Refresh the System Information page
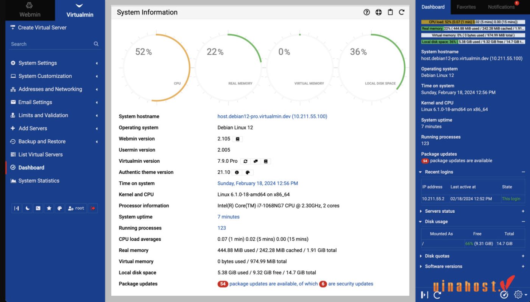Viewport: 530px width, 302px height. [402, 12]
